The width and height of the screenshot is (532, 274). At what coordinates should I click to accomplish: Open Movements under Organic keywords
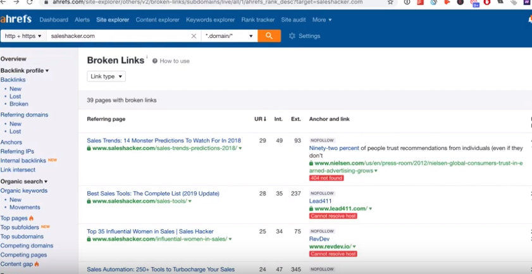point(25,208)
